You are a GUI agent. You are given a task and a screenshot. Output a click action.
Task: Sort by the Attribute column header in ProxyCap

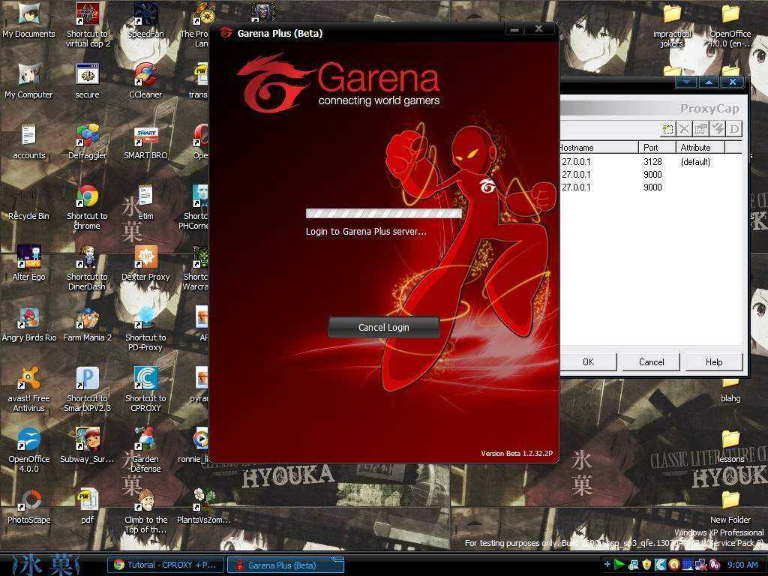click(700, 148)
